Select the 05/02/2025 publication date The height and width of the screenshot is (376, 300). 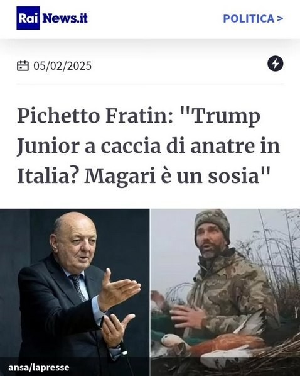click(x=62, y=65)
